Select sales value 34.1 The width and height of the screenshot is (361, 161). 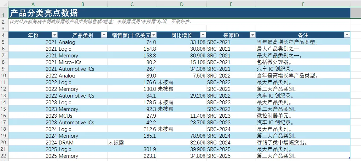point(132,95)
